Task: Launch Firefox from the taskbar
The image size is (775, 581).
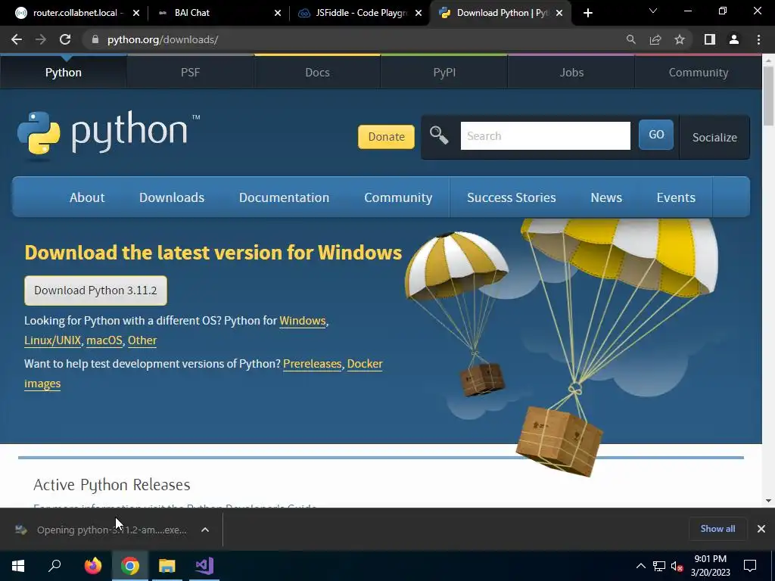Action: tap(92, 566)
